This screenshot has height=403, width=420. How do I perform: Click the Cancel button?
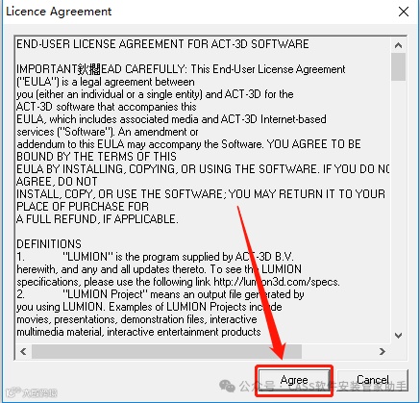click(x=373, y=380)
